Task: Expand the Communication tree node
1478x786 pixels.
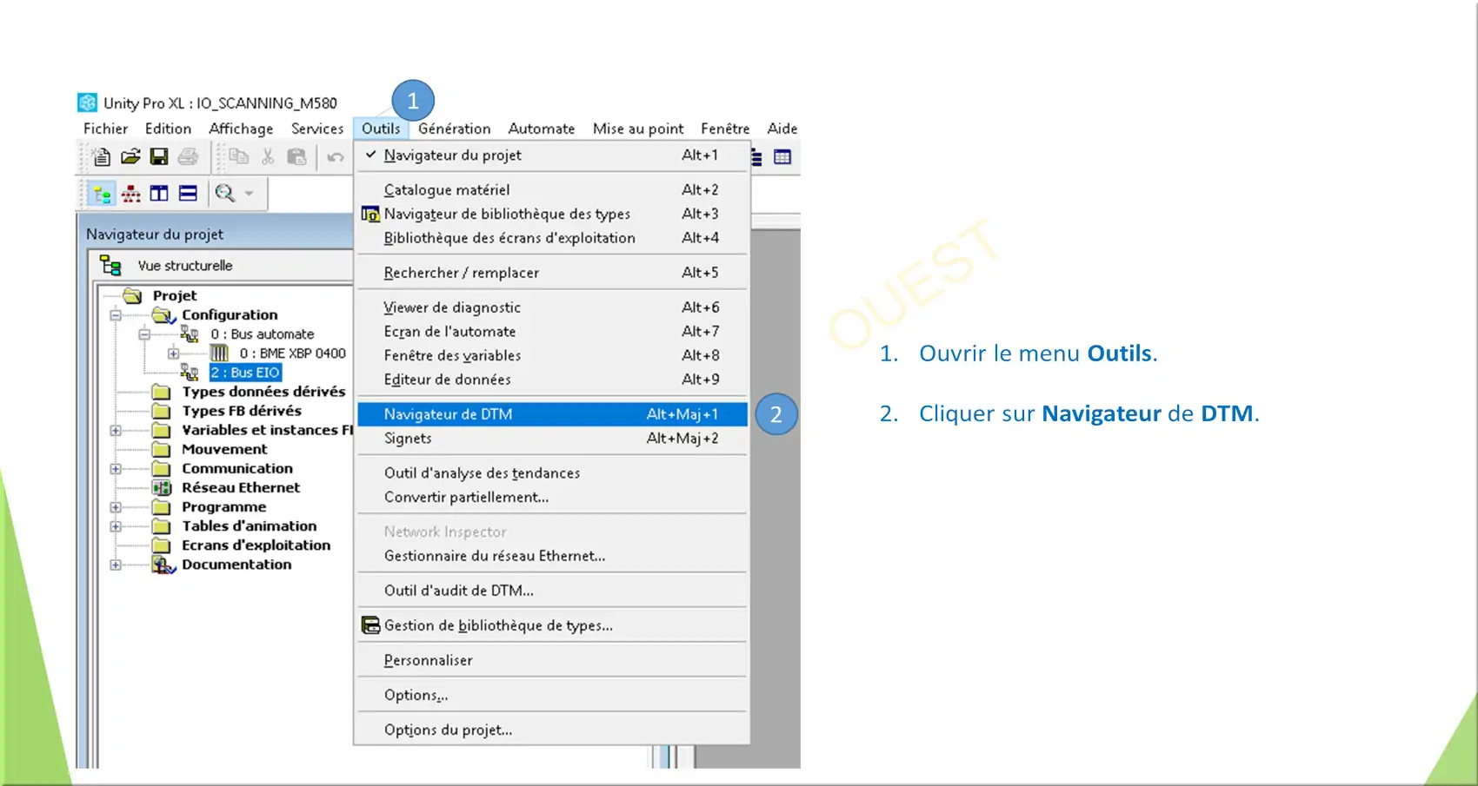Action: [x=116, y=468]
